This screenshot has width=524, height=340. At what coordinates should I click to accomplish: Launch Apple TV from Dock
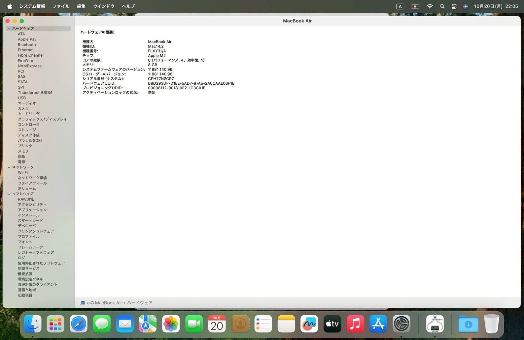(x=332, y=324)
